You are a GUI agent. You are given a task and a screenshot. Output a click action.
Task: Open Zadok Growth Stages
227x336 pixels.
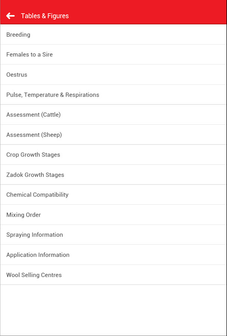35,175
